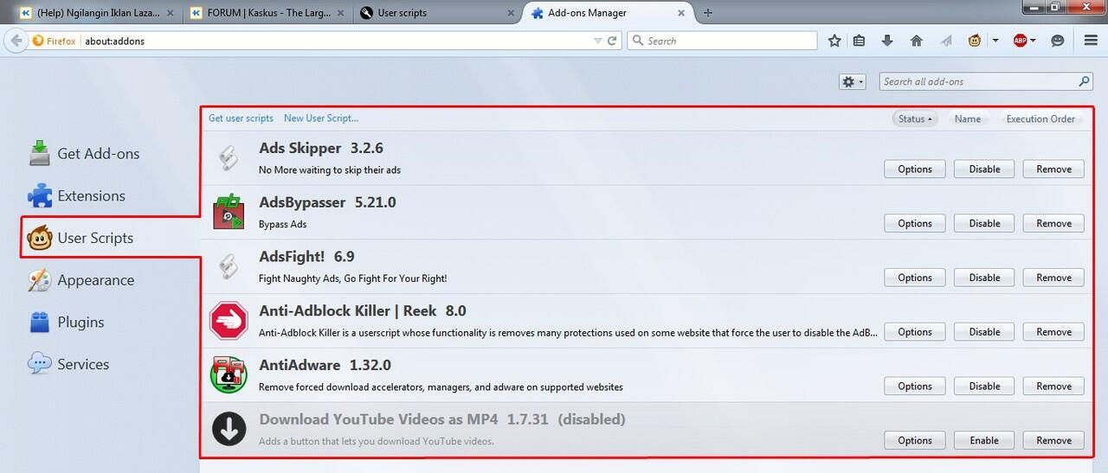Open the Firefox hamburger menu

[x=1091, y=41]
